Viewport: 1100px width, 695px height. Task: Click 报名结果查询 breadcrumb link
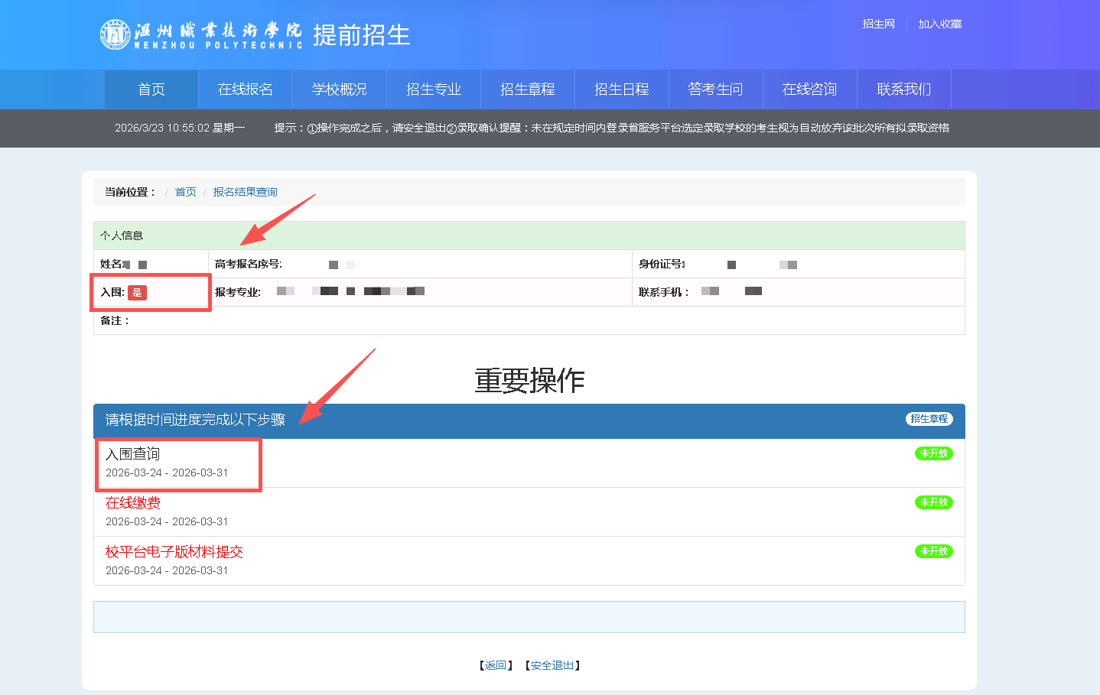pyautogui.click(x=245, y=192)
